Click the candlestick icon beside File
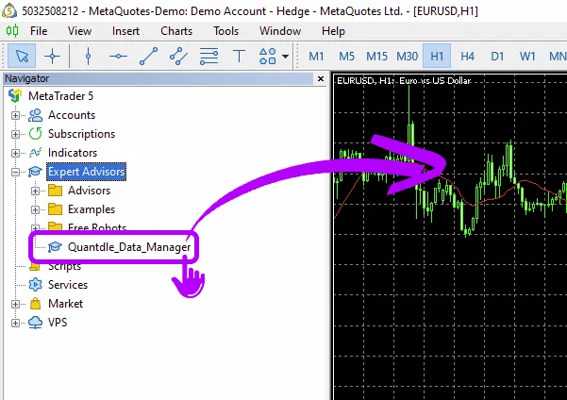The image size is (567, 400). (x=12, y=31)
